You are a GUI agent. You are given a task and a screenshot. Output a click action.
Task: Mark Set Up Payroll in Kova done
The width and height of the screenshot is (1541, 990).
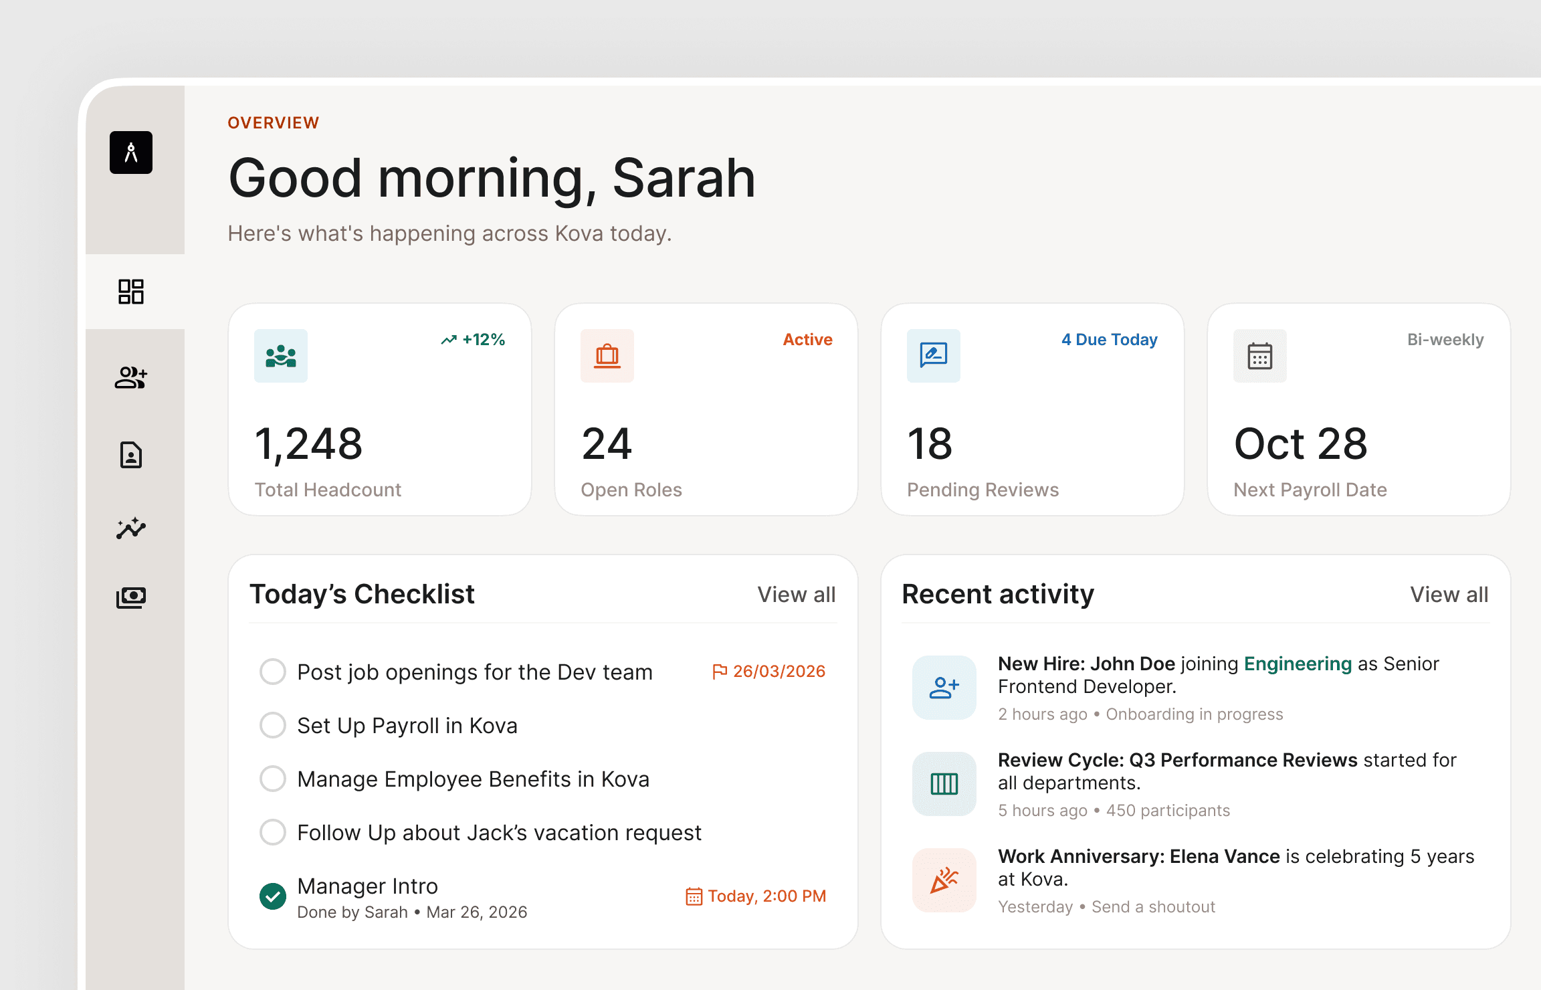273,725
